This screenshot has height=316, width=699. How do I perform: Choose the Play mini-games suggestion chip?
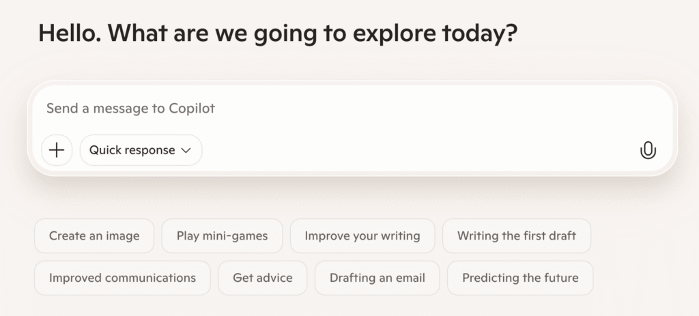pos(222,236)
